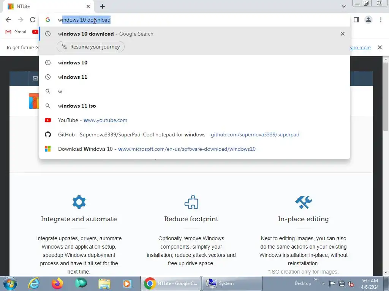389x291 pixels.
Task: Click the page vertical scrollbar thumb
Action: [386, 97]
